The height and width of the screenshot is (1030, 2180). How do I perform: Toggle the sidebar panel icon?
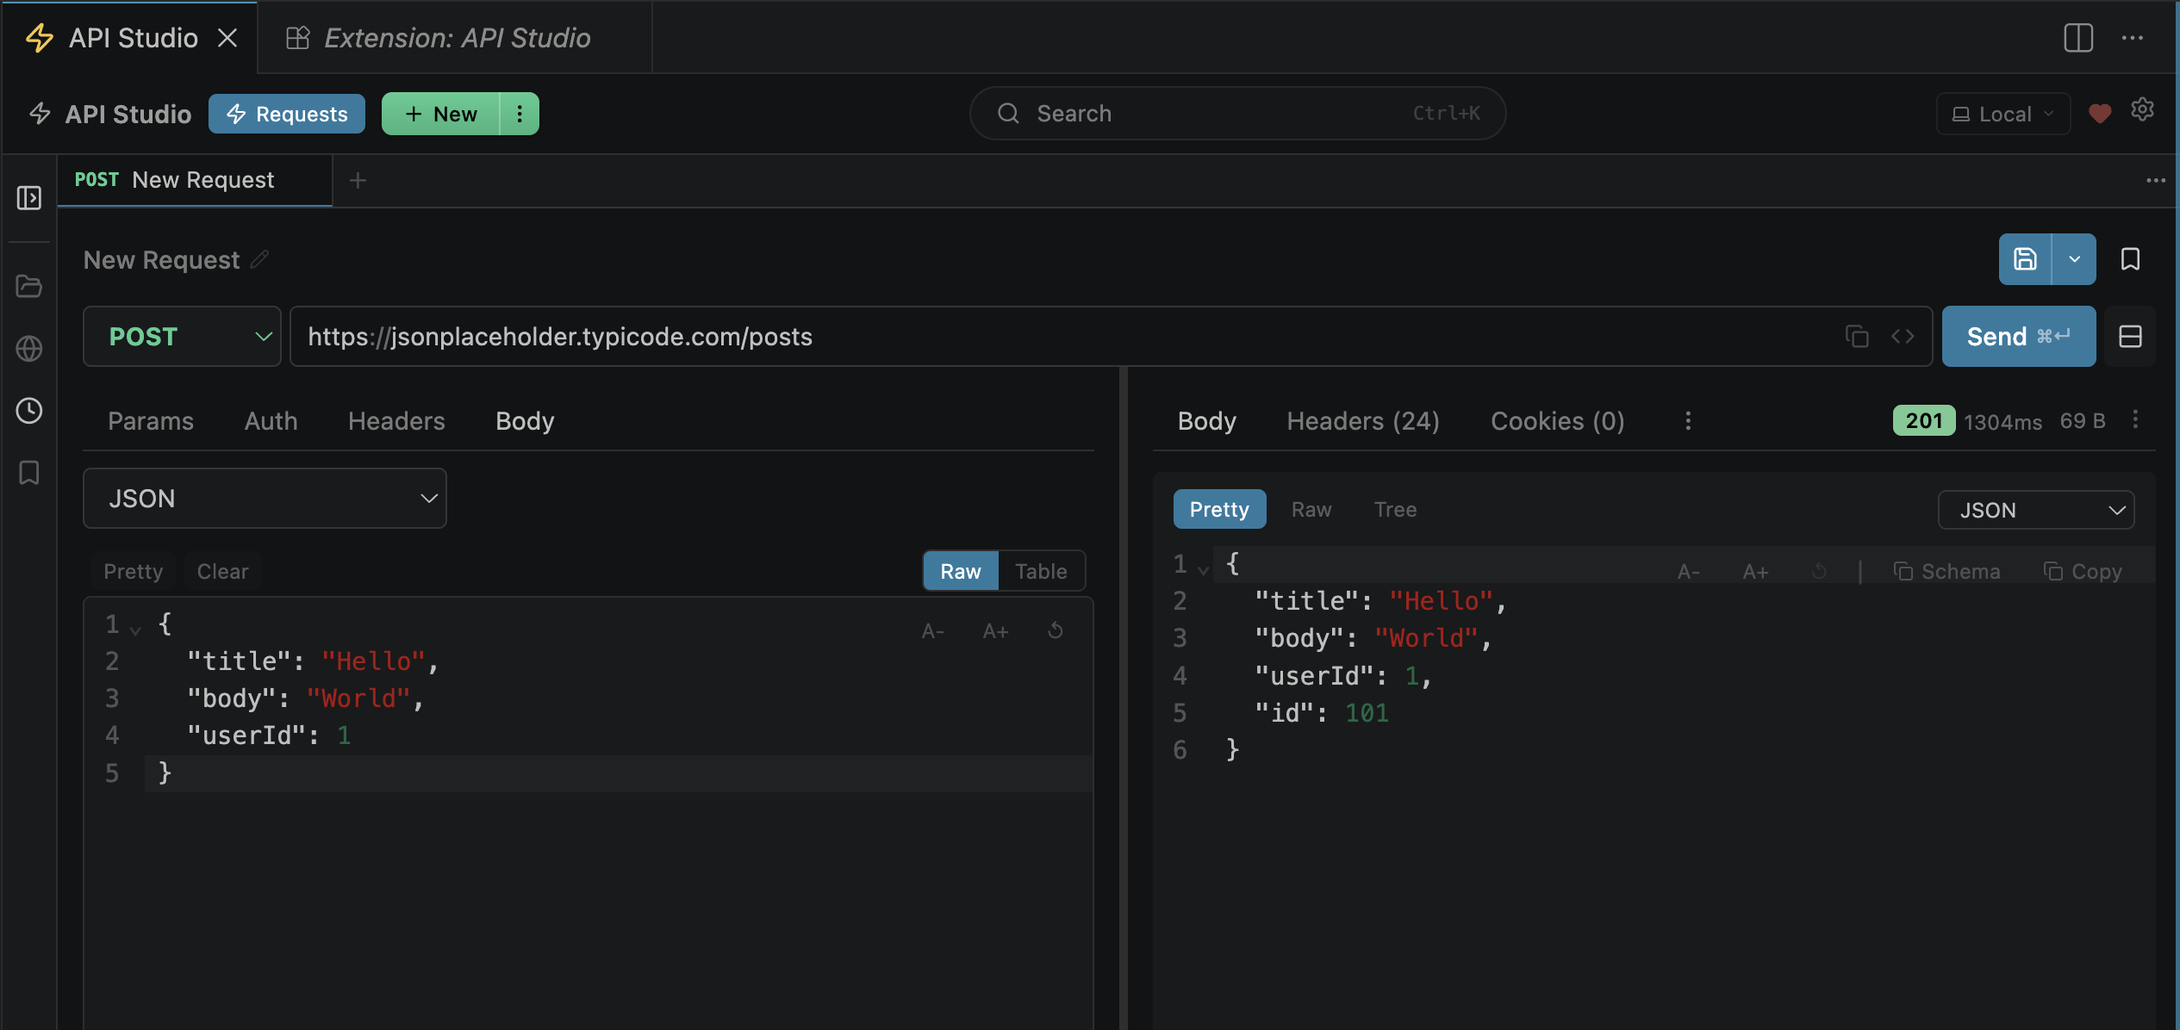29,198
